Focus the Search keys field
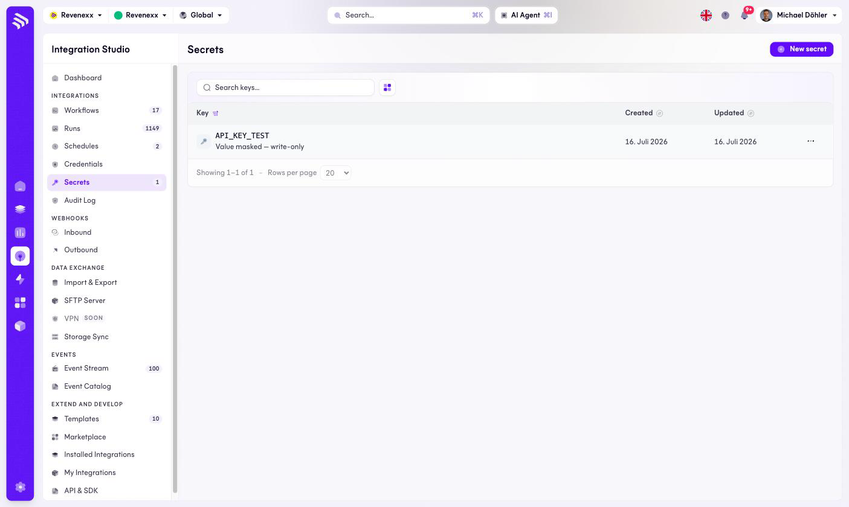 click(x=285, y=88)
